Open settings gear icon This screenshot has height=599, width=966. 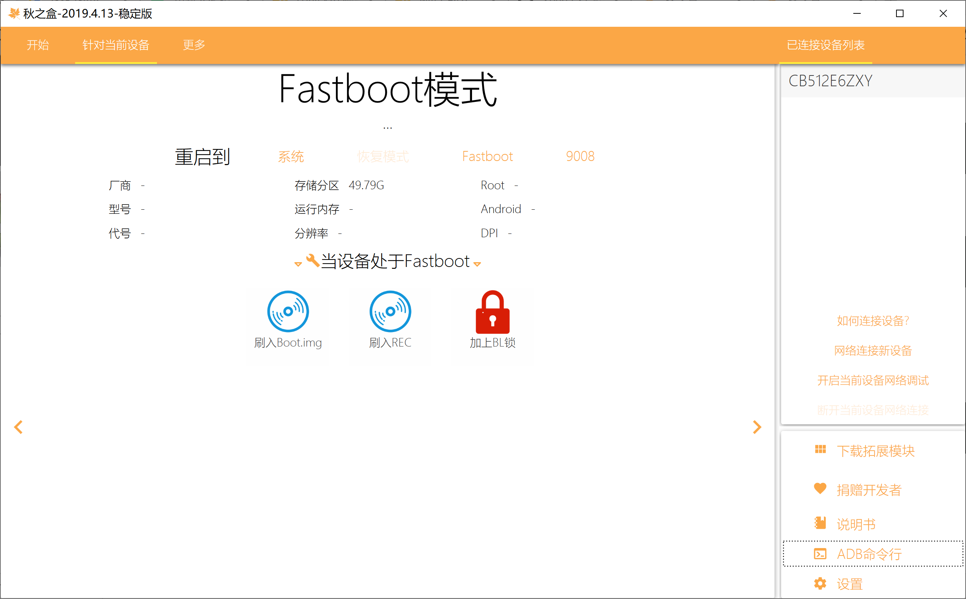pos(820,583)
